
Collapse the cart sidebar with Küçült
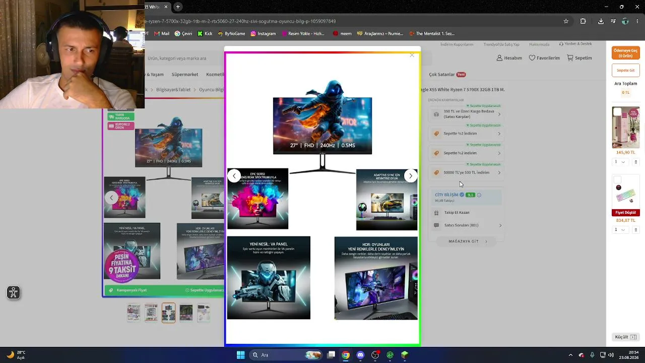click(626, 337)
